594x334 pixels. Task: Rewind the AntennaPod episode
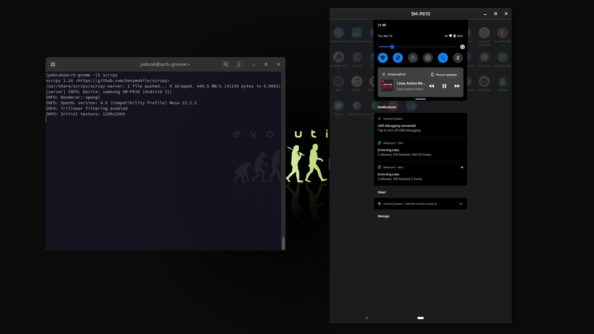tap(431, 86)
